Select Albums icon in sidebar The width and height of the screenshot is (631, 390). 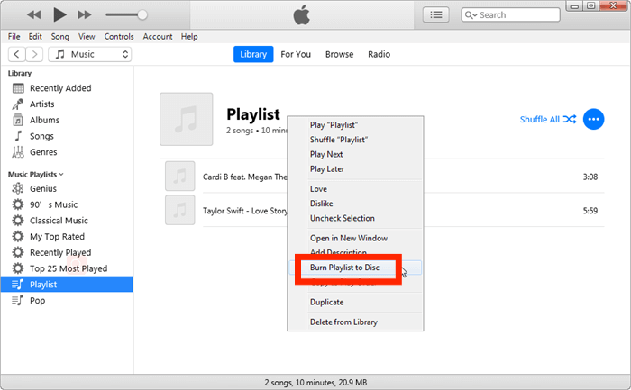pyautogui.click(x=18, y=120)
